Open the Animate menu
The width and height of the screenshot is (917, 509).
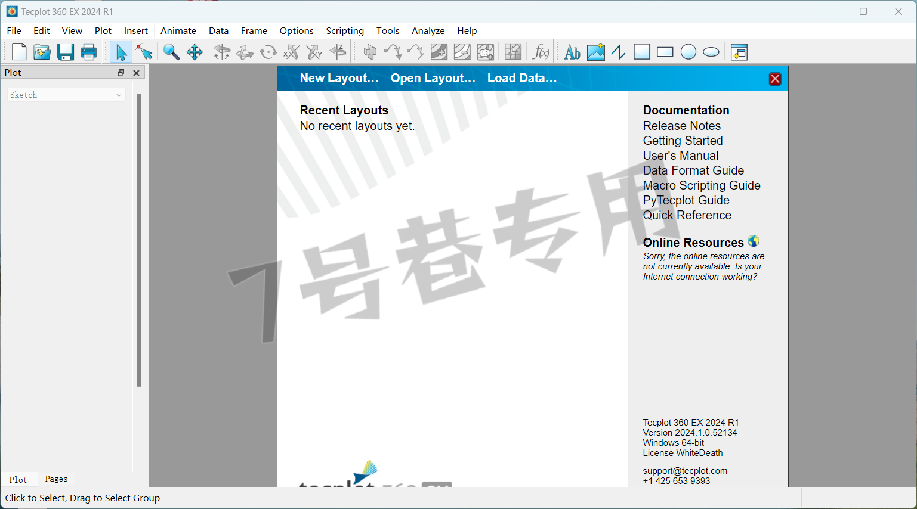(178, 31)
